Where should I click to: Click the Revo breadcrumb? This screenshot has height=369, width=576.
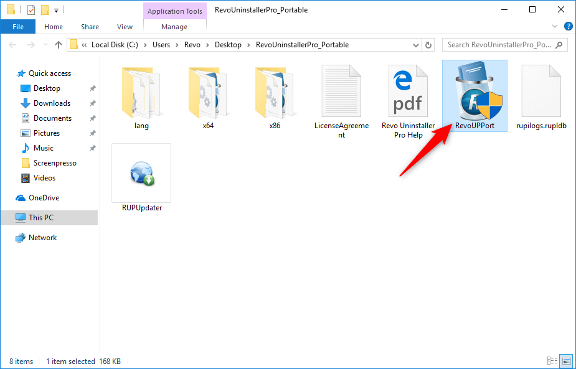click(192, 45)
